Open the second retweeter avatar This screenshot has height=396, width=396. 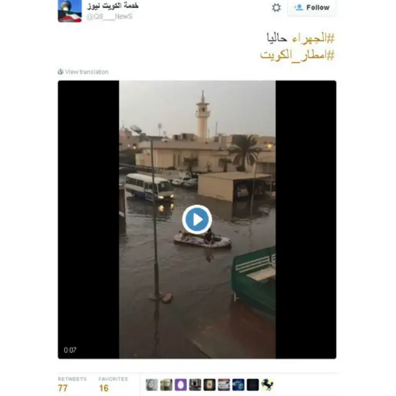click(166, 385)
